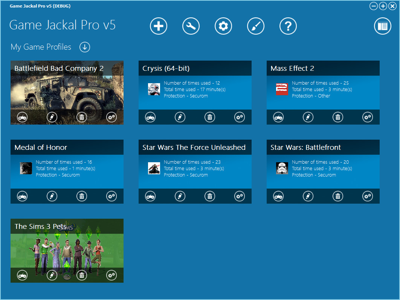
Task: Launch The Sims 3 Pets with gamepad icon
Action: (x=22, y=275)
